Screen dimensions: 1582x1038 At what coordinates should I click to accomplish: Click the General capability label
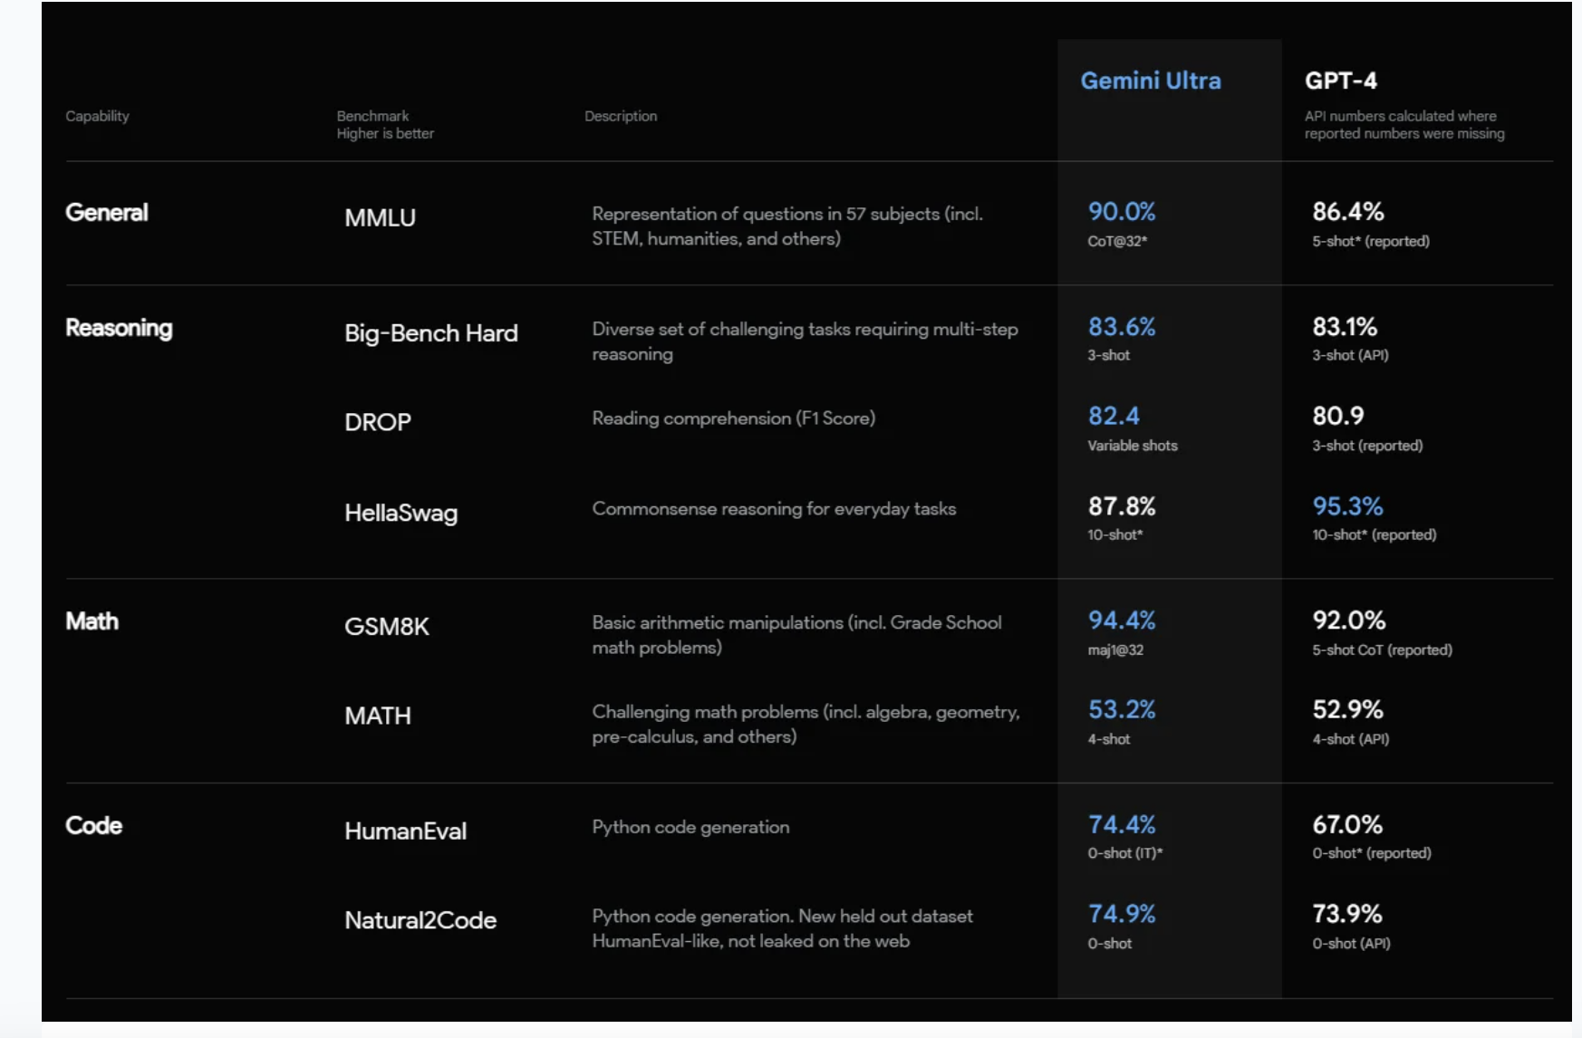pyautogui.click(x=106, y=213)
